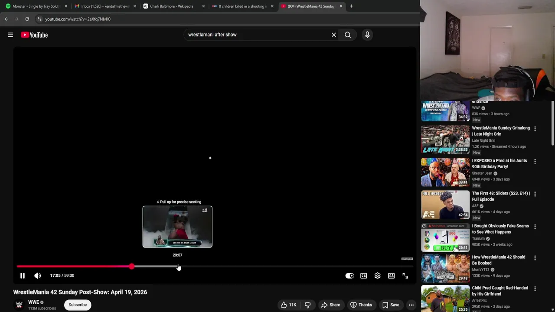Go forward in the browser

pos(16,19)
